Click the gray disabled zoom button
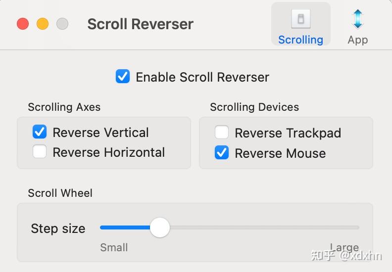392x272 pixels. tap(62, 24)
